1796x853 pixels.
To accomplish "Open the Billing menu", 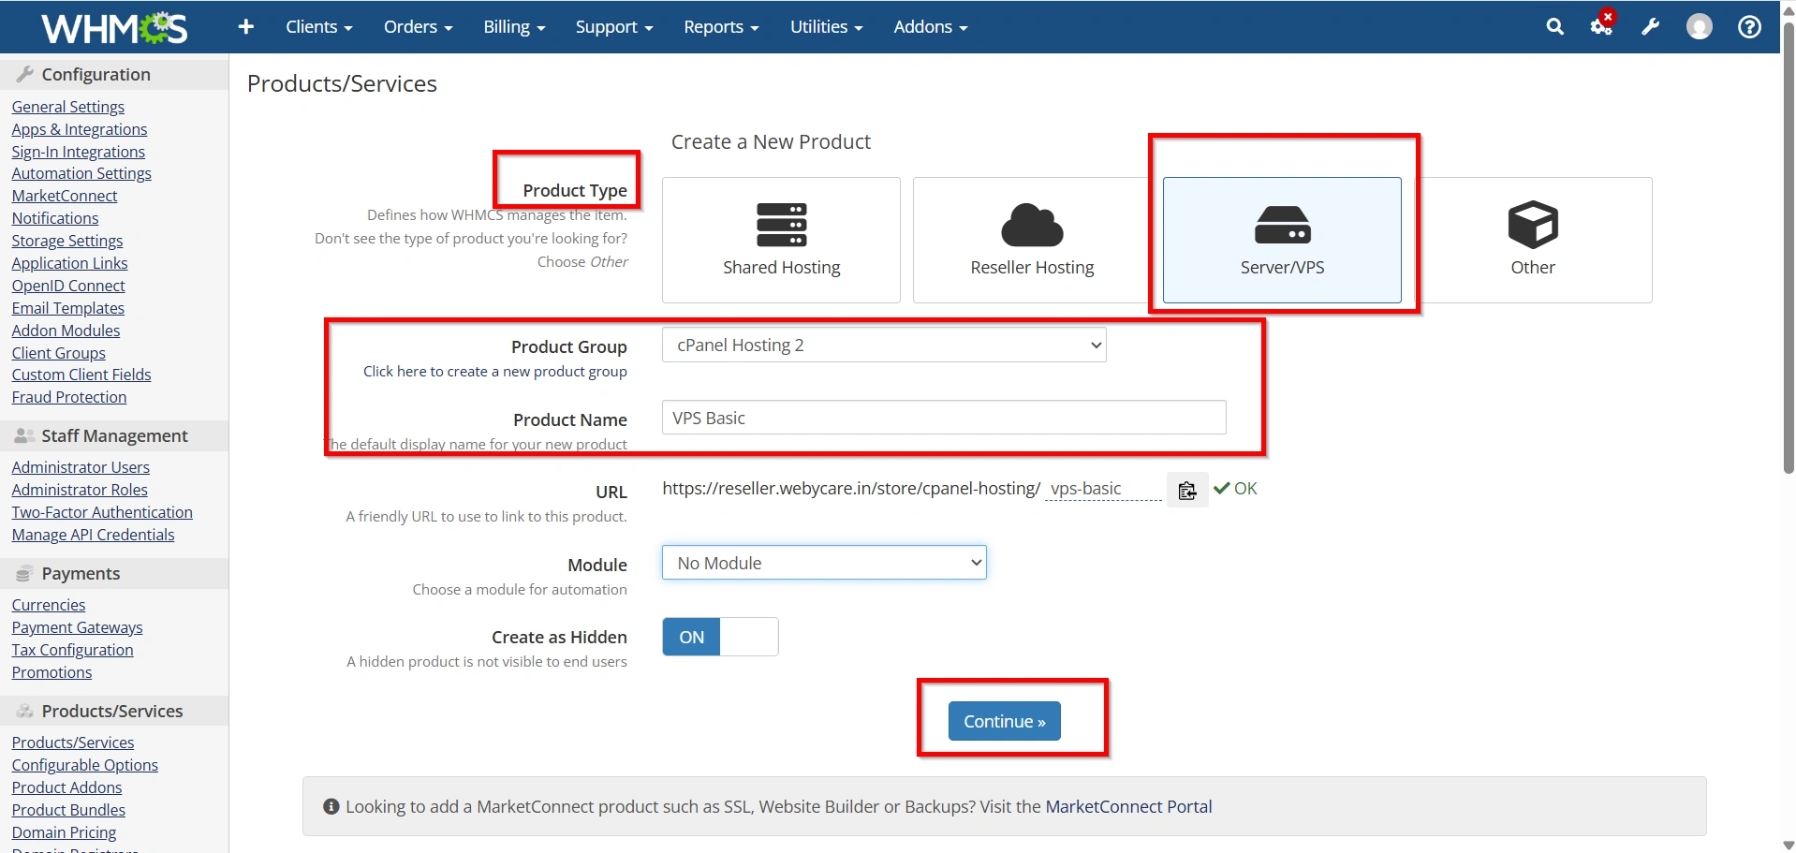I will [514, 27].
